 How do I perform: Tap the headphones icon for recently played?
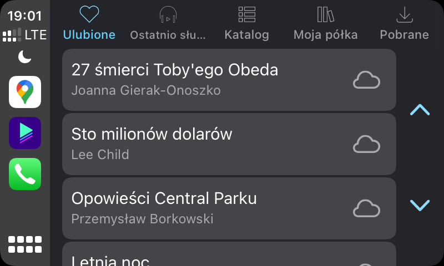168,15
